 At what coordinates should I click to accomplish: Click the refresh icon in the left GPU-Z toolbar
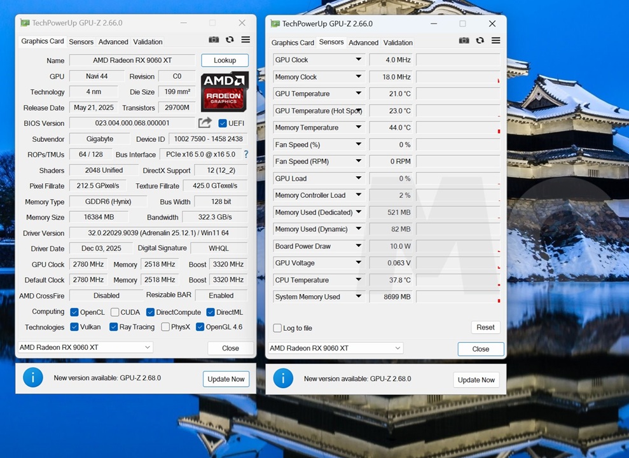(x=229, y=39)
